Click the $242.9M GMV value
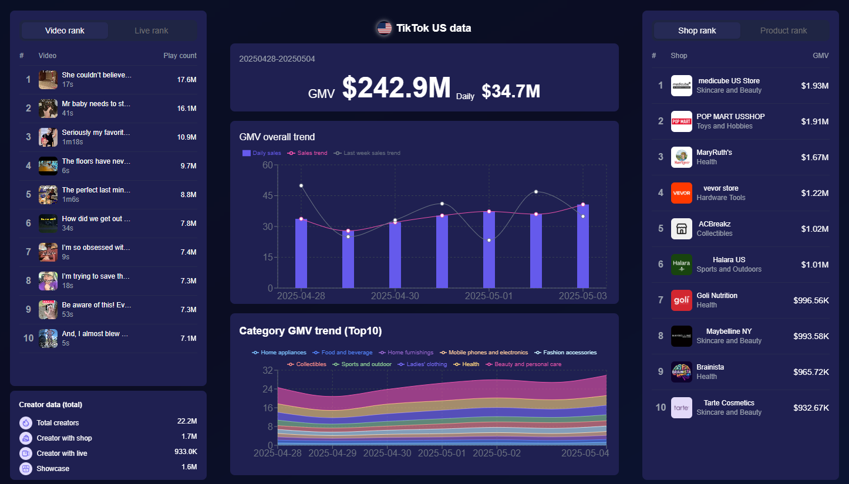 click(396, 88)
